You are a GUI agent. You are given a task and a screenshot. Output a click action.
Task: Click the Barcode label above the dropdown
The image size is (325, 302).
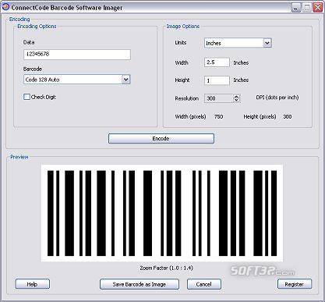[33, 69]
